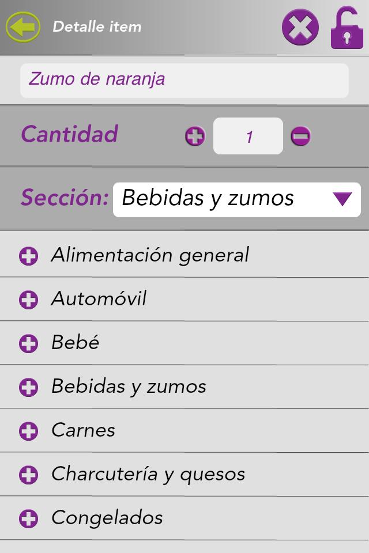Screen dimensions: 369x553
Task: Click plus icon beside Charcutería y quesos
Action: click(x=28, y=475)
